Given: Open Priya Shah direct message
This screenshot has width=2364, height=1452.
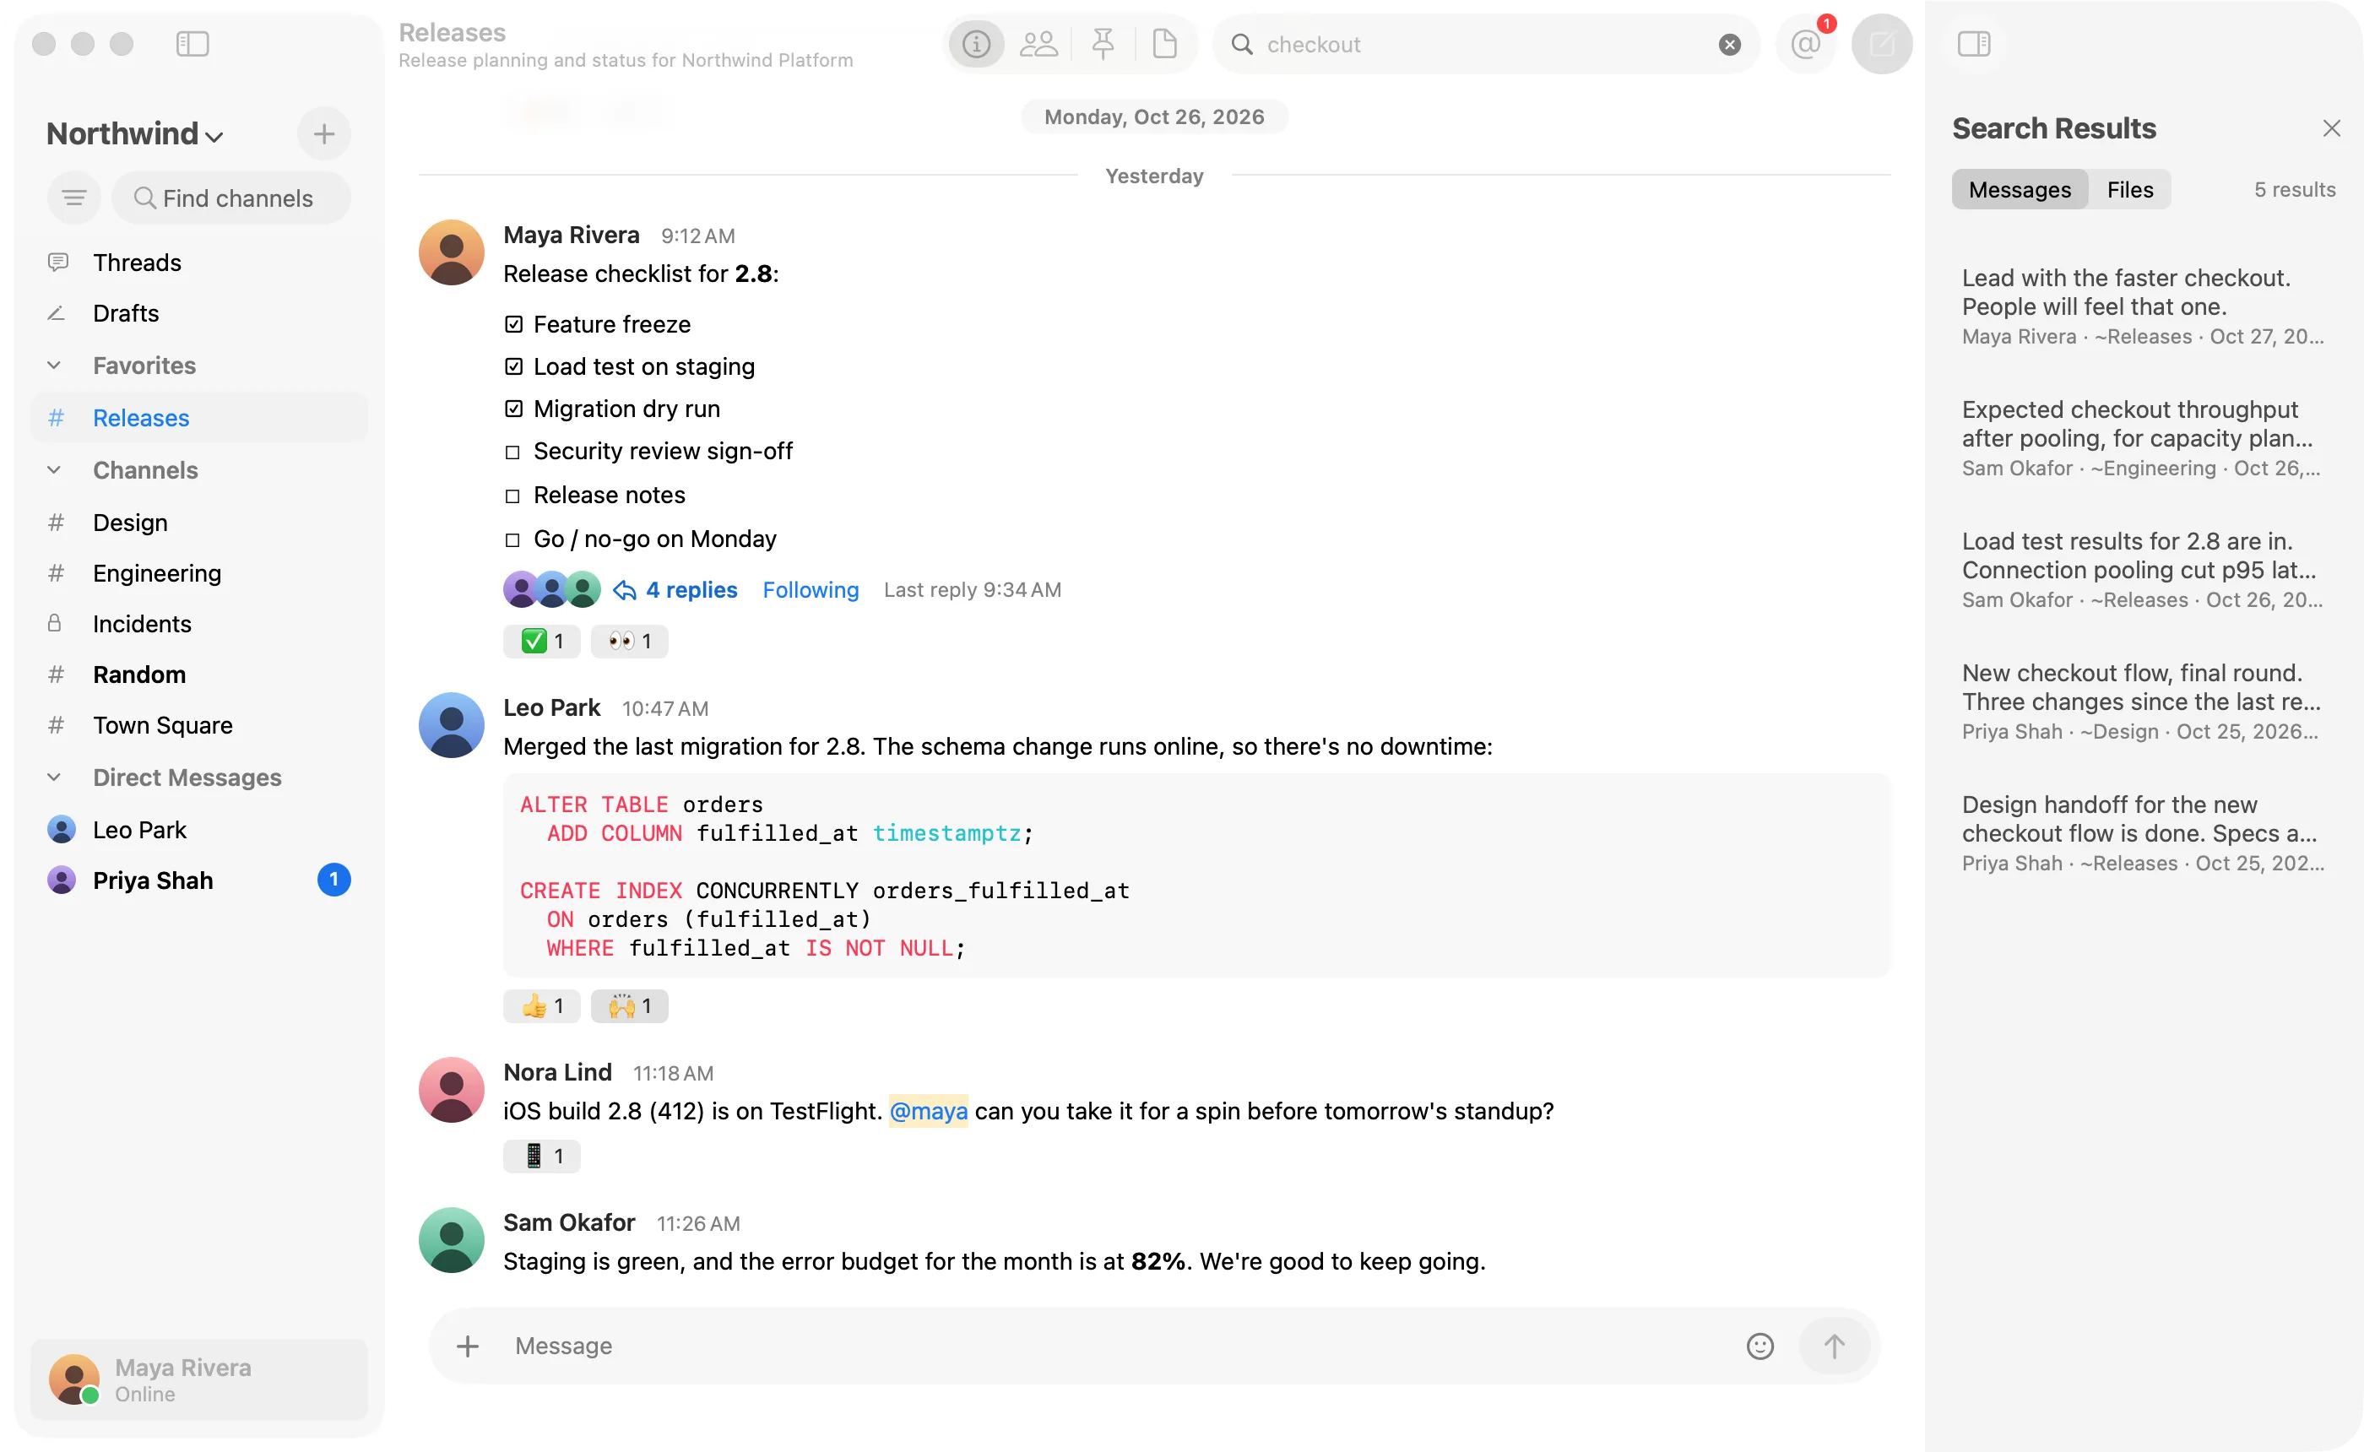Looking at the screenshot, I should (198, 880).
